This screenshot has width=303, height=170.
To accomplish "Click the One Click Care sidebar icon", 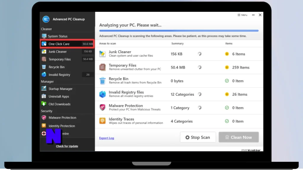I will (44, 44).
